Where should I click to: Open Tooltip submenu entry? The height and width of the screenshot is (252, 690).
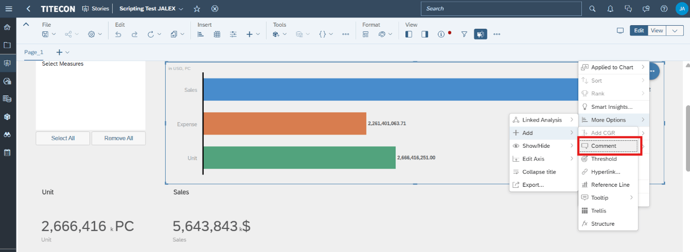pos(608,198)
